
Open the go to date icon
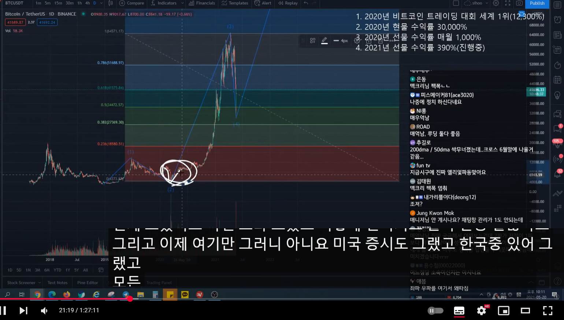101,270
